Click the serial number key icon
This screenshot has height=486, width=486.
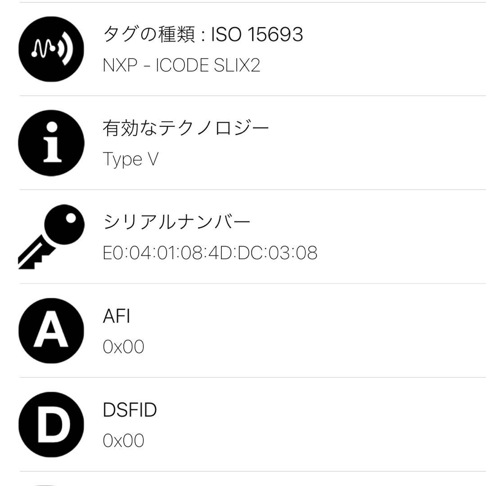51,237
